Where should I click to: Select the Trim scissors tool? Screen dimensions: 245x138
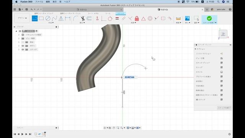point(83,18)
